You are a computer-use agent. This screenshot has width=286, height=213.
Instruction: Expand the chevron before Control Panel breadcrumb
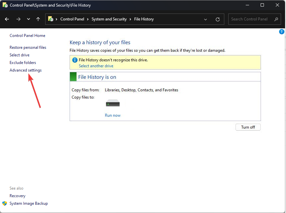point(56,19)
